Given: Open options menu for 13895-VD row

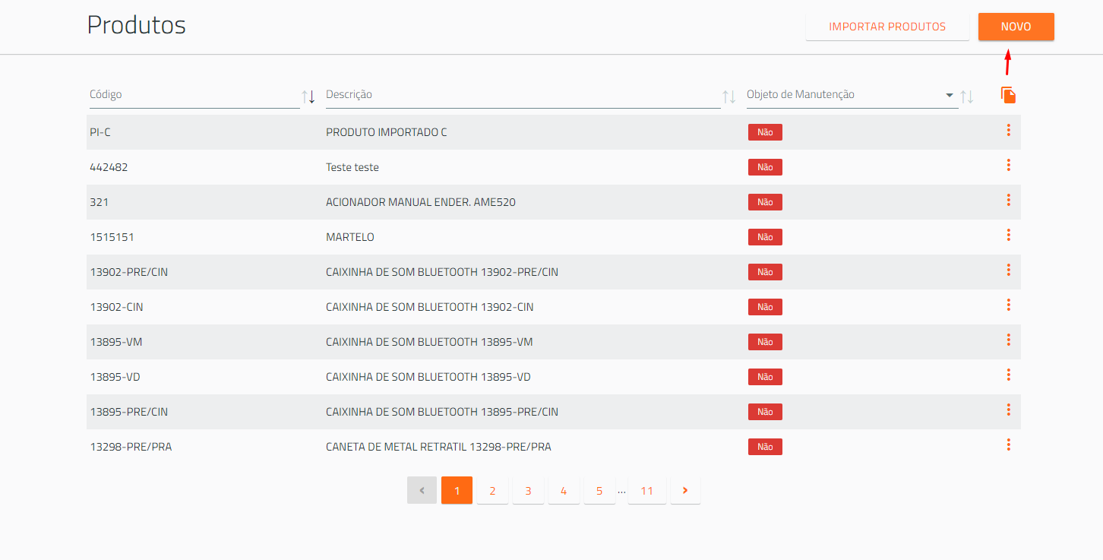Looking at the screenshot, I should 1008,375.
